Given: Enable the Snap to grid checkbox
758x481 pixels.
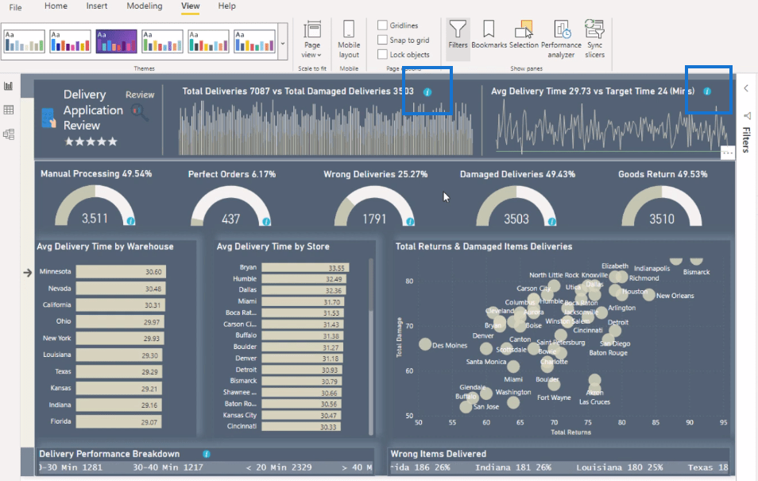Looking at the screenshot, I should click(382, 40).
